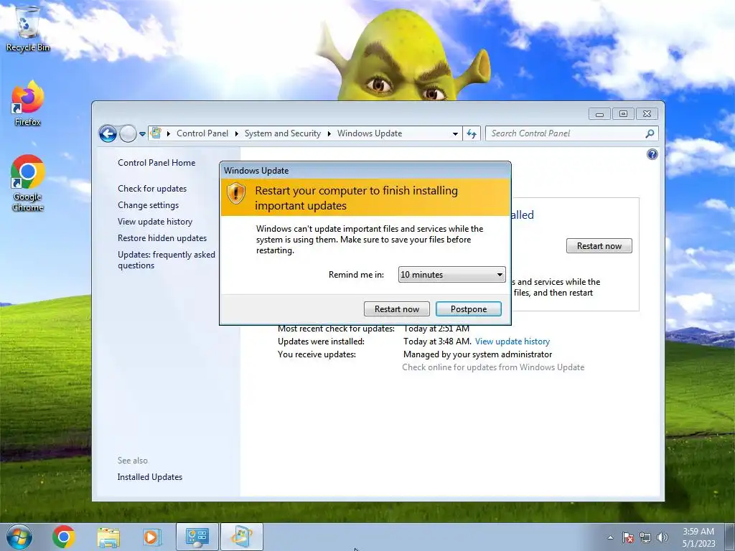The width and height of the screenshot is (735, 551).
Task: Open Updates: frequently asked questions
Action: 167,260
